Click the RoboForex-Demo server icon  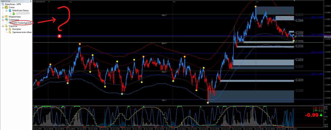[x=10, y=10]
